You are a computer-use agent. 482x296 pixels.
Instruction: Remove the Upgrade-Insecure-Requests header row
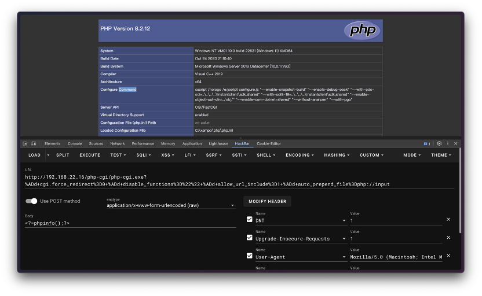coord(448,238)
